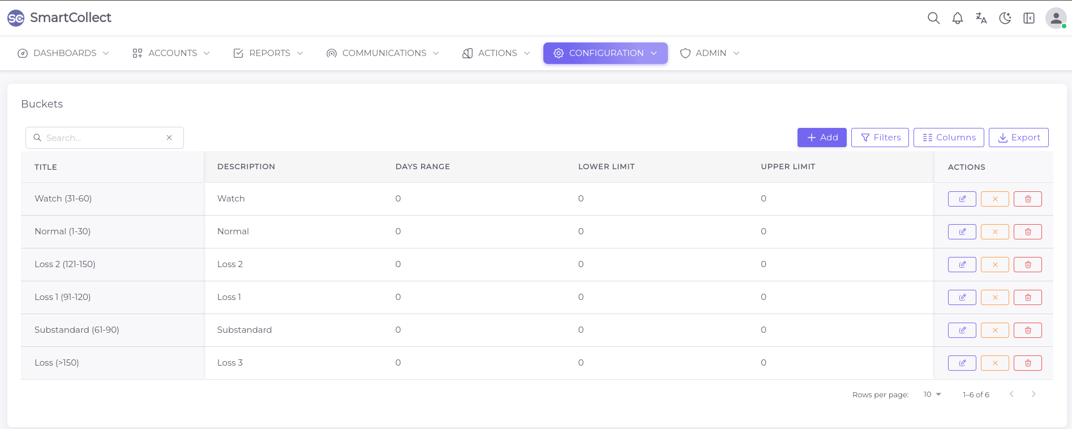The width and height of the screenshot is (1072, 429).
Task: Focus the Search input field
Action: 102,138
